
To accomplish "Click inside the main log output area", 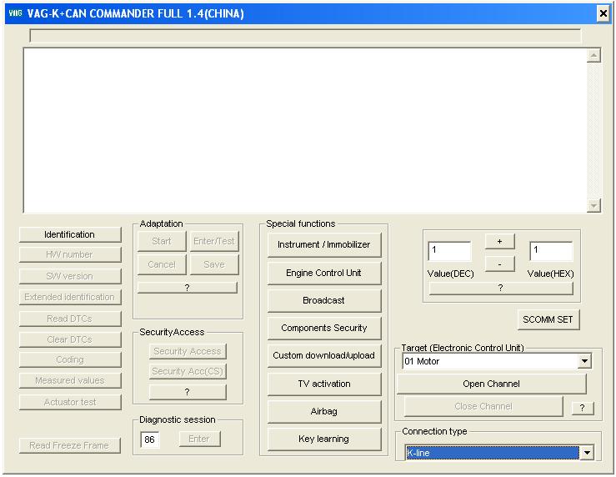I will pos(305,130).
